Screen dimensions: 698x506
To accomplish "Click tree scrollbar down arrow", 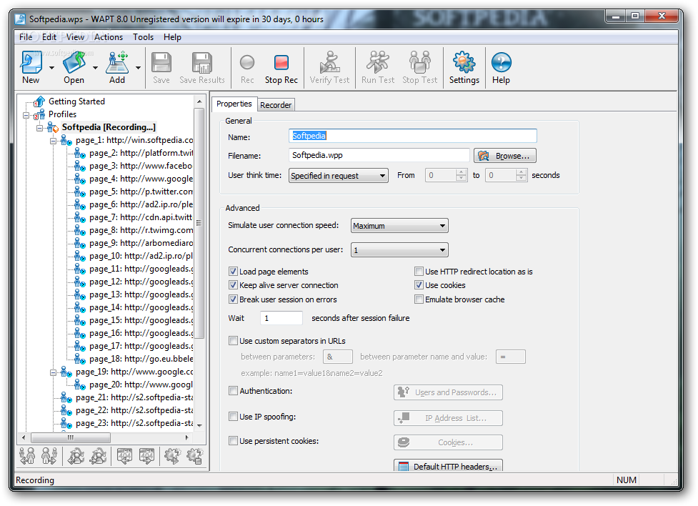I will click(199, 425).
